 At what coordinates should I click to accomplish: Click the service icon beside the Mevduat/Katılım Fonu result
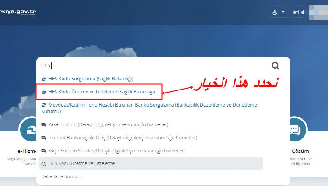click(x=44, y=105)
